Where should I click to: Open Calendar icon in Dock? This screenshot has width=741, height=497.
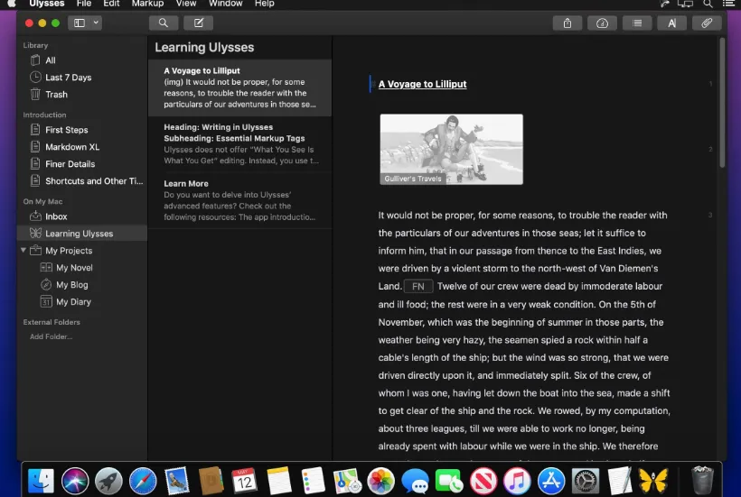point(244,481)
